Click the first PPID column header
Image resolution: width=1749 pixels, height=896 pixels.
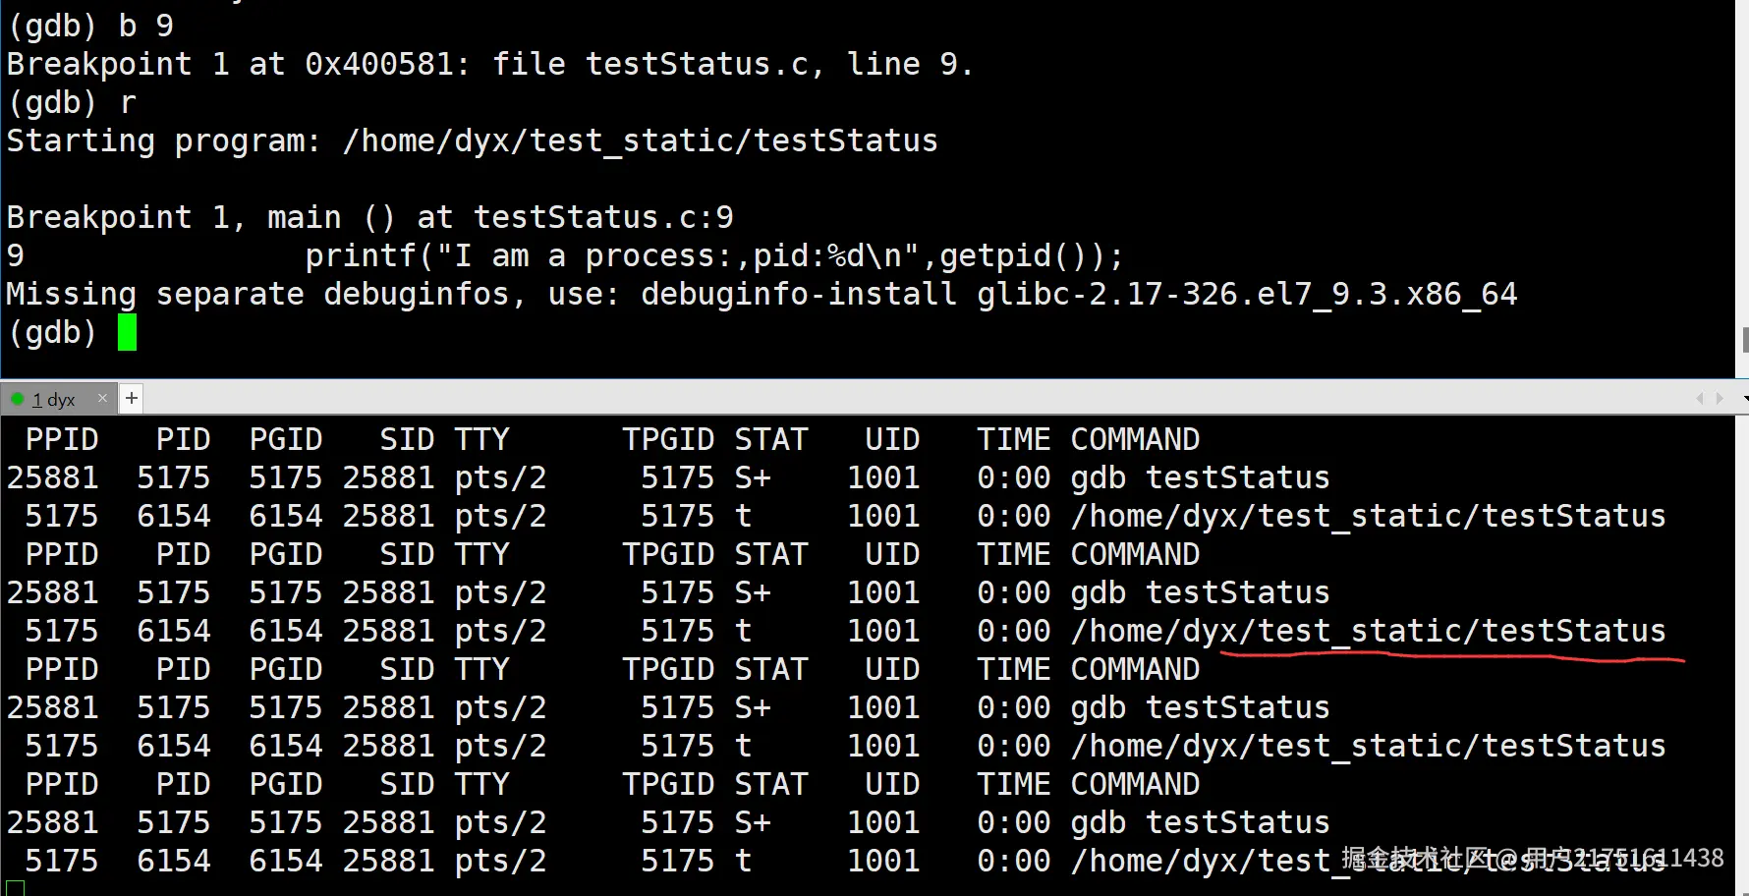point(62,439)
